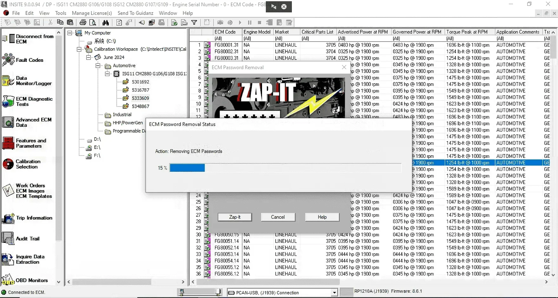
Task: Open the Manage License(s) menu
Action: pyautogui.click(x=92, y=13)
